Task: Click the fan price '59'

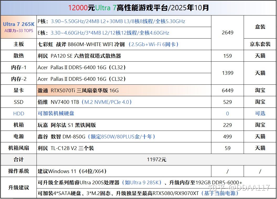Action: point(228,148)
